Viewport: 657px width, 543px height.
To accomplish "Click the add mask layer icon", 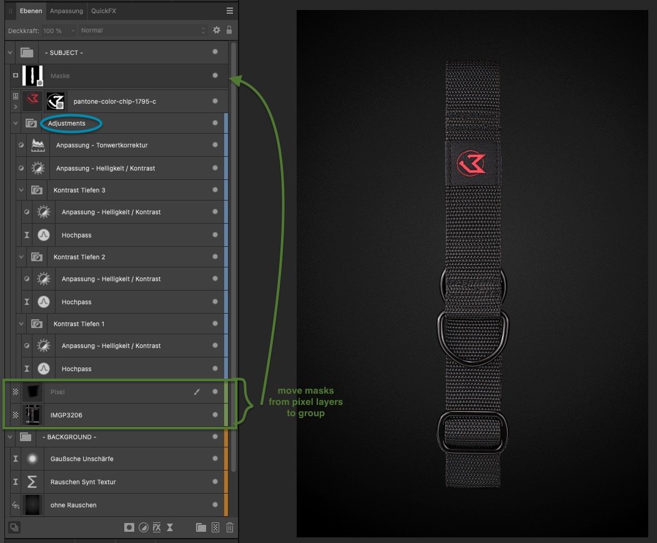I will [x=129, y=527].
